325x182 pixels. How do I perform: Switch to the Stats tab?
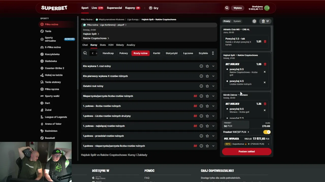pos(103,45)
